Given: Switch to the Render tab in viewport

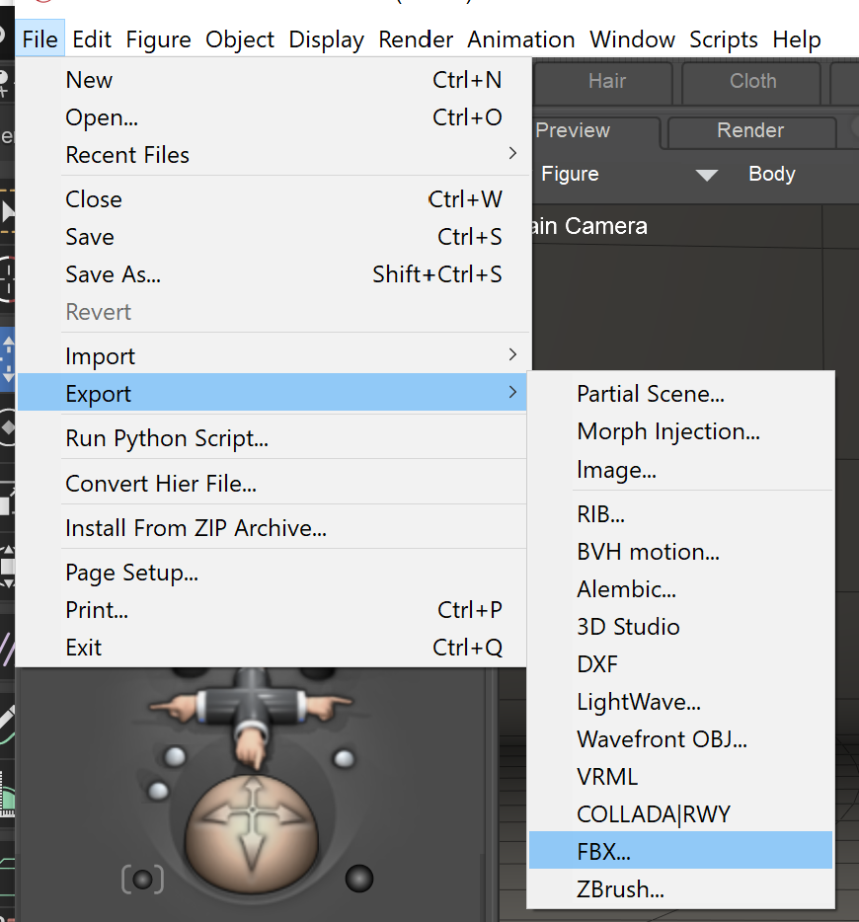Looking at the screenshot, I should coord(752,131).
